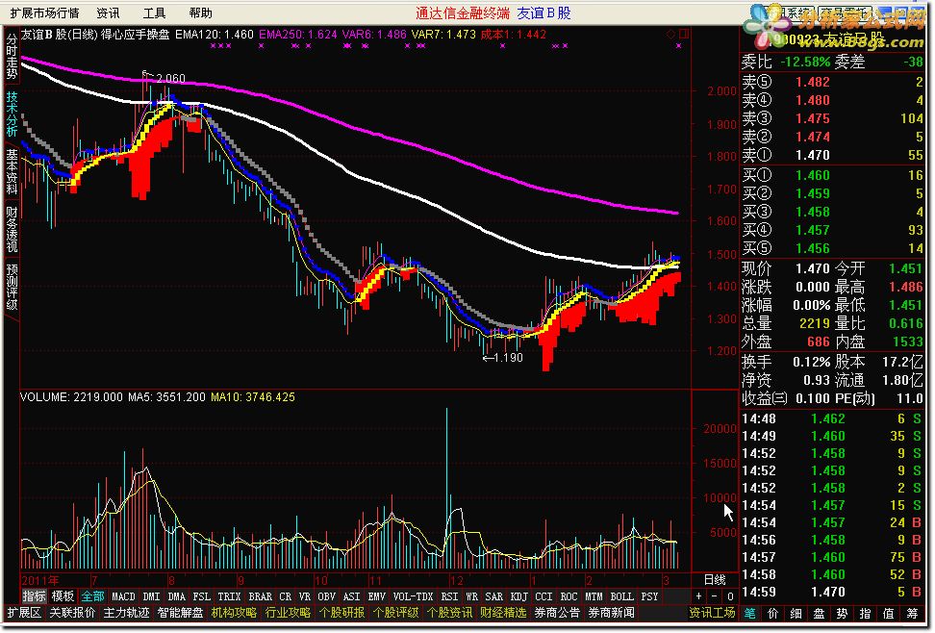Show the FSL indicator
This screenshot has height=633, width=935.
point(202,596)
